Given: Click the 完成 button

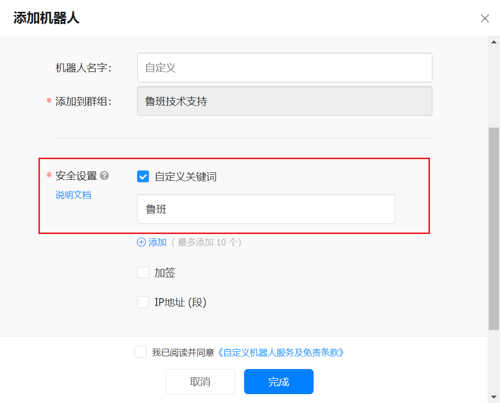Looking at the screenshot, I should (x=279, y=381).
